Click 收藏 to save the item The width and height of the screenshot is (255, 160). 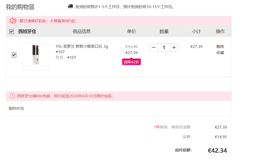[220, 53]
